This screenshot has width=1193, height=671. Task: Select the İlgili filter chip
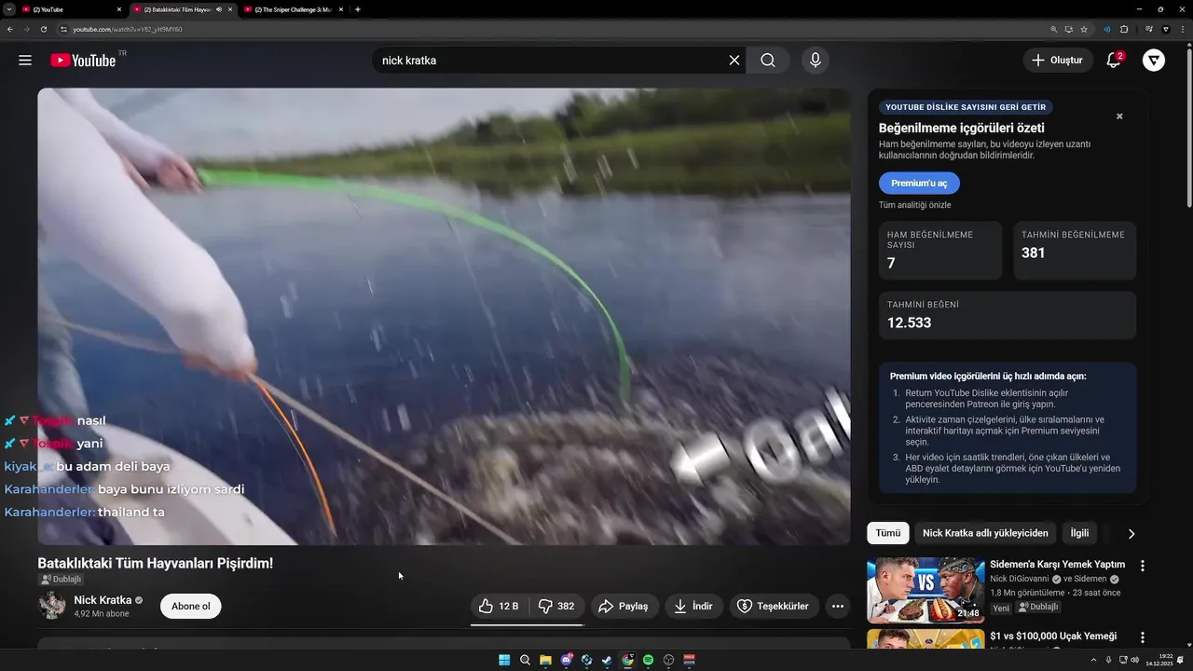pyautogui.click(x=1079, y=533)
